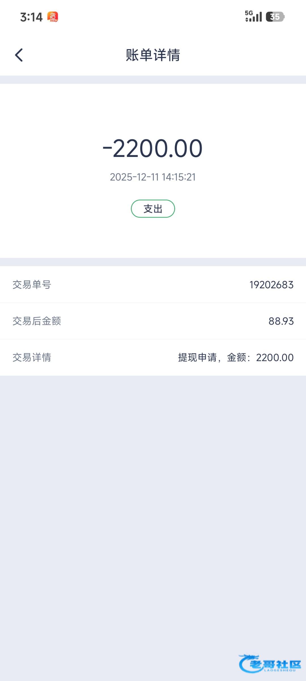Tap the gray strip under the title bar
The image size is (306, 681).
point(153,80)
